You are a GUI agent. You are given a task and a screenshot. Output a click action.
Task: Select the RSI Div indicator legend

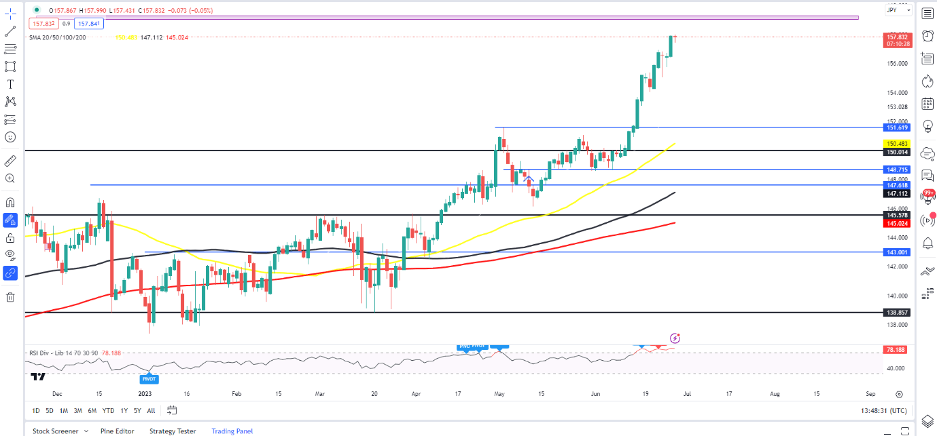coord(63,353)
